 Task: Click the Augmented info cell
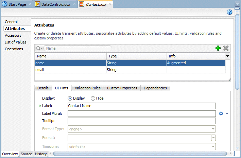[196, 63]
